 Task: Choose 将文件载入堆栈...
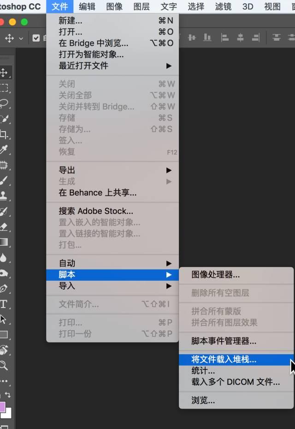click(236, 360)
